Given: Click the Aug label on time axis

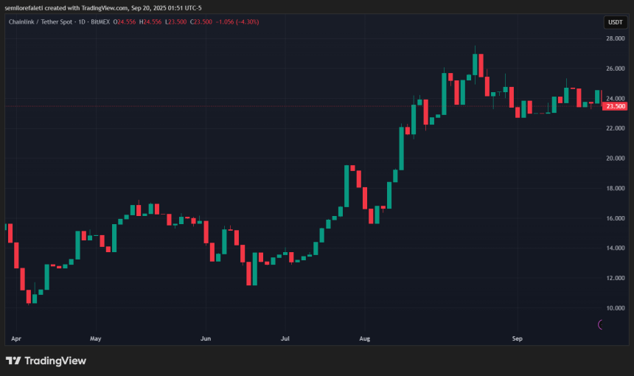Looking at the screenshot, I should (363, 338).
